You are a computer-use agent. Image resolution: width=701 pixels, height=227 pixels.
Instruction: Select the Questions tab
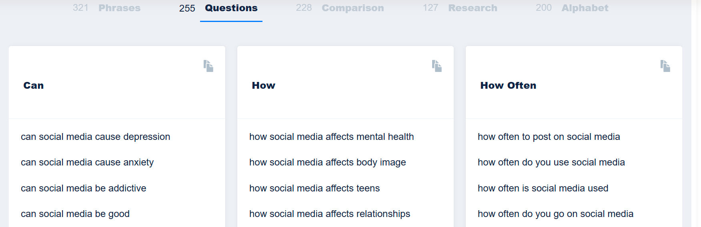tap(231, 8)
